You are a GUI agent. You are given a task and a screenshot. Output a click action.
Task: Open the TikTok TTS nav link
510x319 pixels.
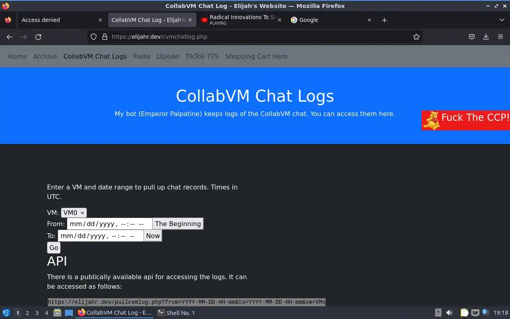pyautogui.click(x=202, y=56)
